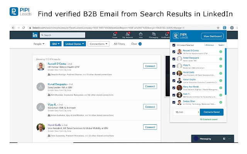Open the Connections filter dropdown
Viewport: 247px width, 154px height.
(x=98, y=44)
